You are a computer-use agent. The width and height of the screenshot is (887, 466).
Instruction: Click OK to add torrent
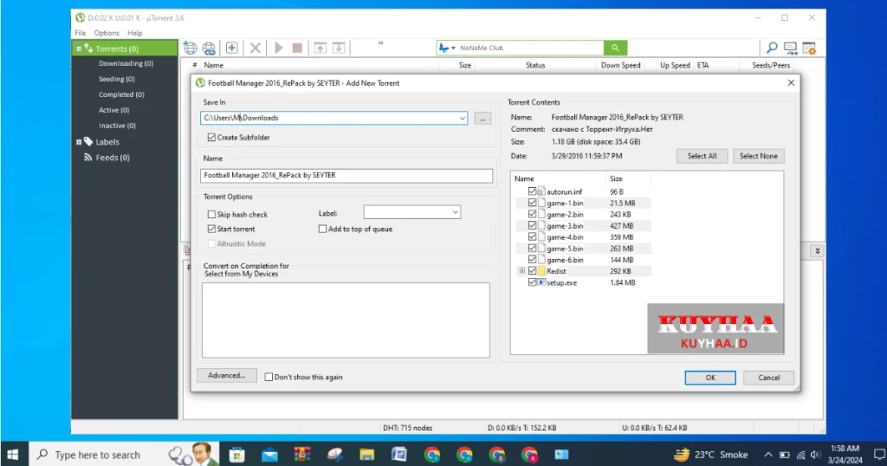pyautogui.click(x=710, y=378)
